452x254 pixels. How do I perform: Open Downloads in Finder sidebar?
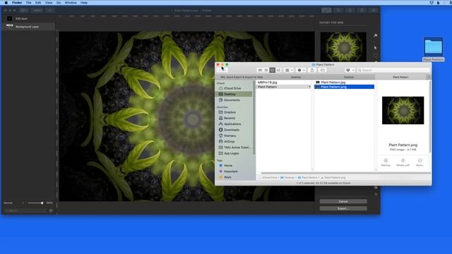(232, 130)
